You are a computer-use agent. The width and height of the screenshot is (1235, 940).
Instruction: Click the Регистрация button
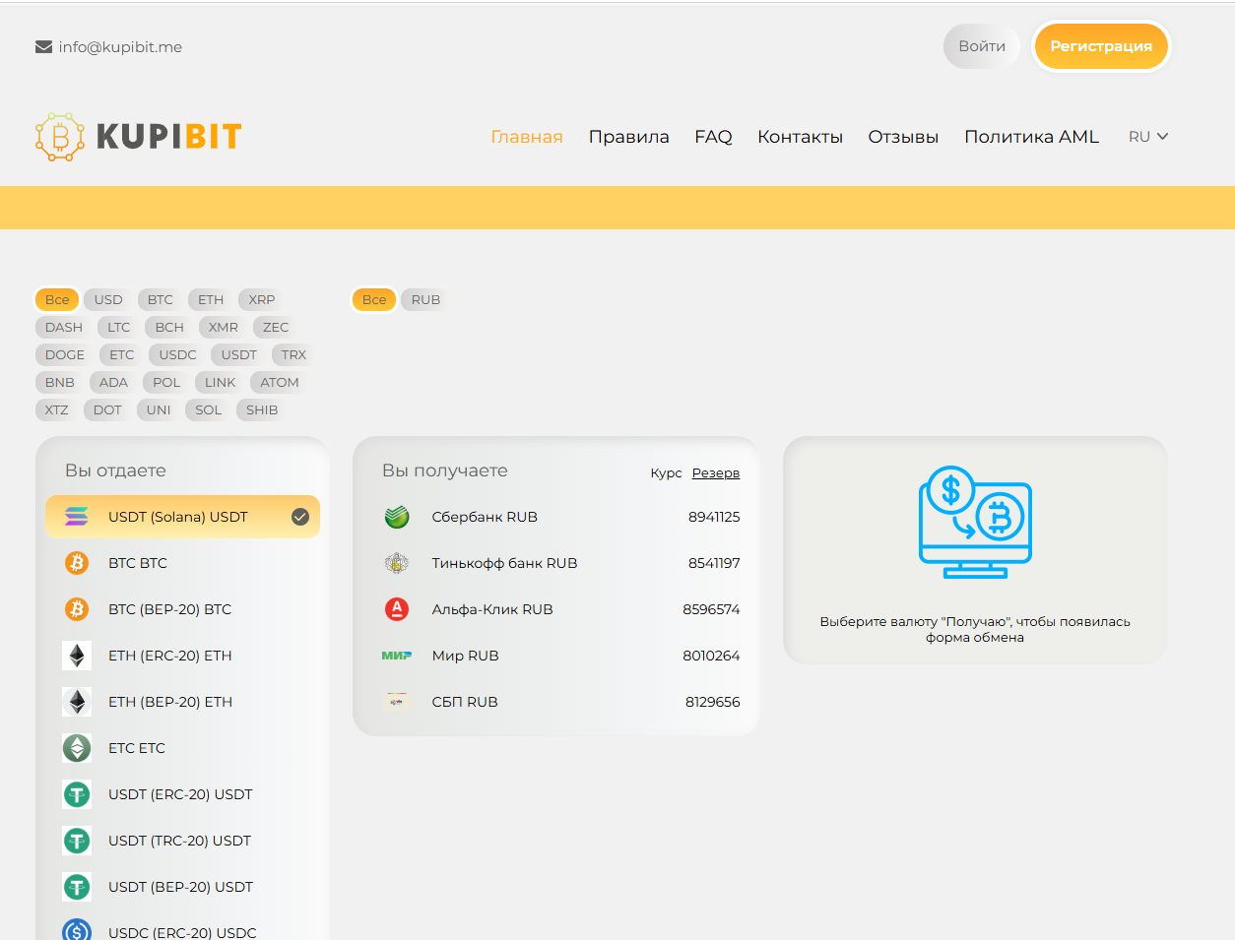pyautogui.click(x=1101, y=46)
